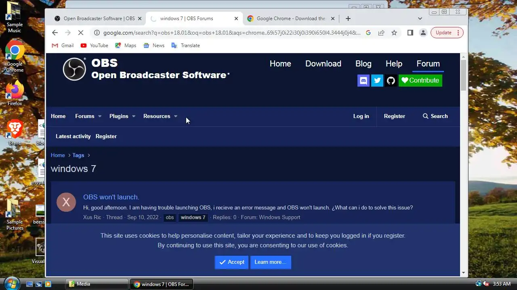
Task: Open Gmail bookmark
Action: click(63, 46)
